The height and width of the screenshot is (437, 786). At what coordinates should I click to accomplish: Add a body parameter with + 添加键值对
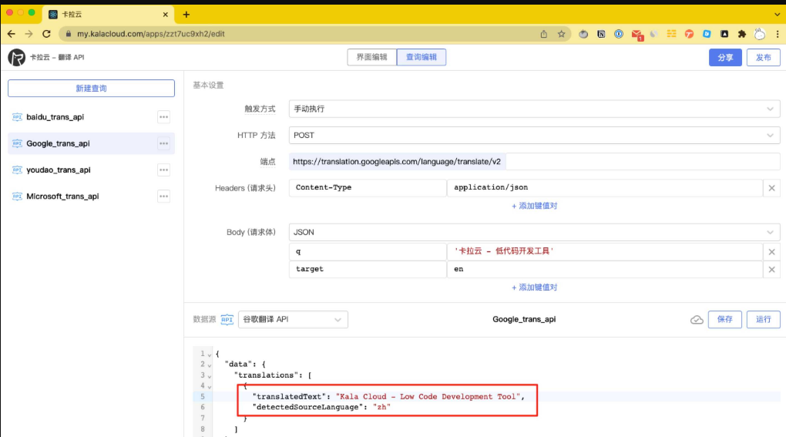click(x=534, y=287)
